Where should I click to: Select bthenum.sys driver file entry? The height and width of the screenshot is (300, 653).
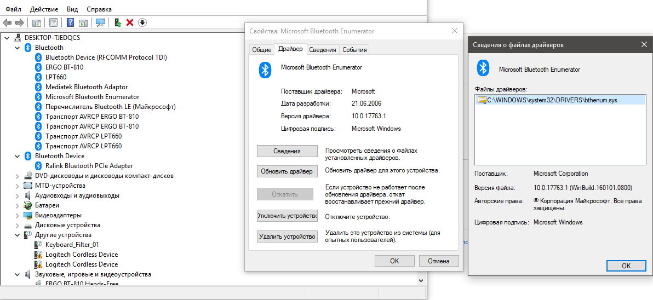point(552,100)
